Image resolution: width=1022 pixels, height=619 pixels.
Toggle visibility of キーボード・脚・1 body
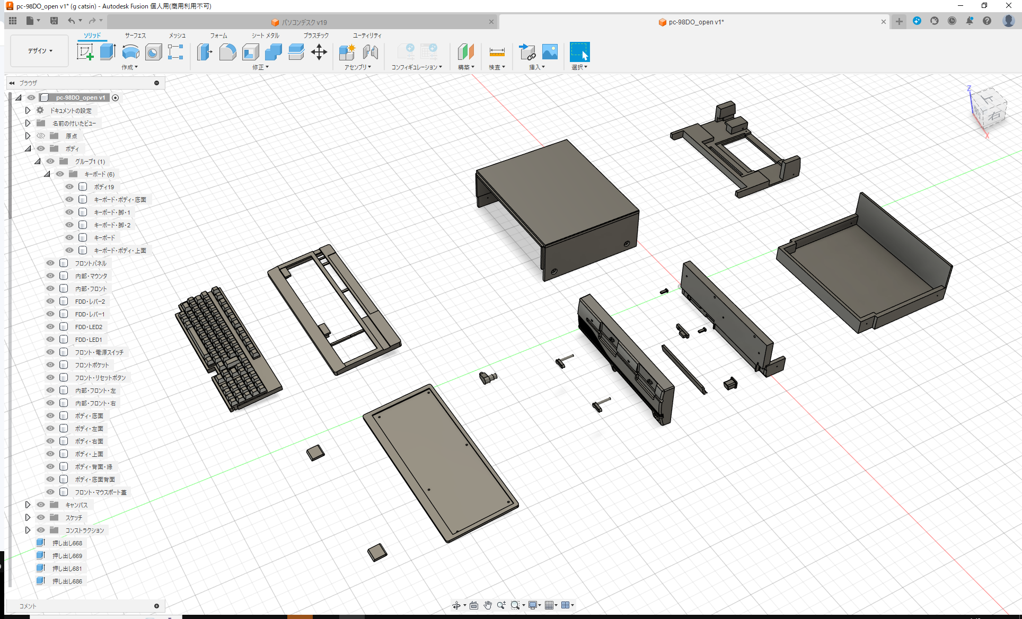(69, 212)
